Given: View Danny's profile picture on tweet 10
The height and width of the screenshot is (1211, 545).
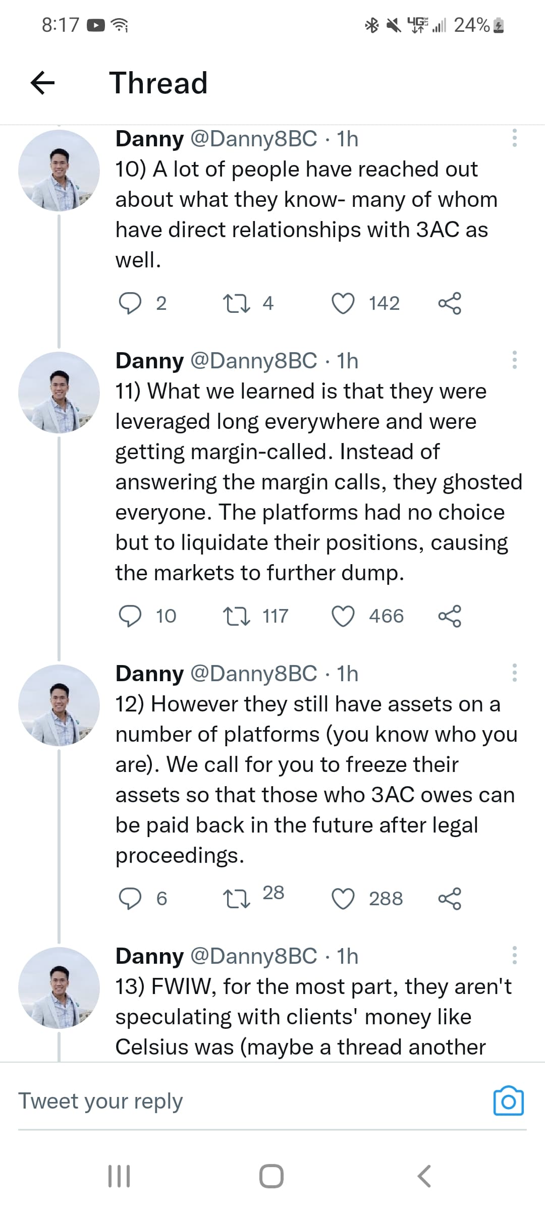Looking at the screenshot, I should tap(59, 170).
